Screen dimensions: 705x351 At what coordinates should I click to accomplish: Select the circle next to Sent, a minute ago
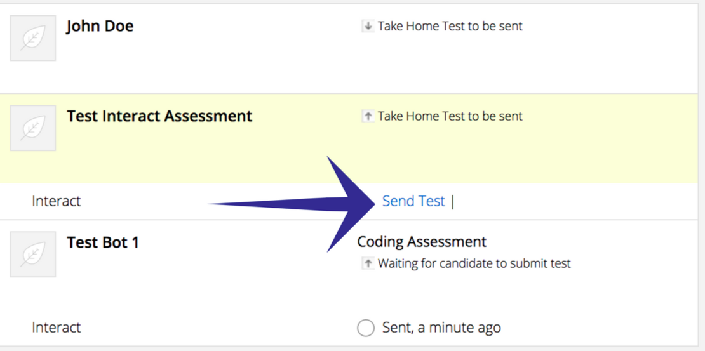[366, 328]
